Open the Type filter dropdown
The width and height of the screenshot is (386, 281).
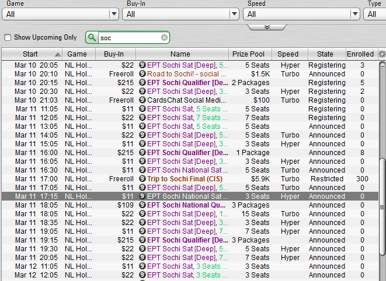pyautogui.click(x=375, y=14)
